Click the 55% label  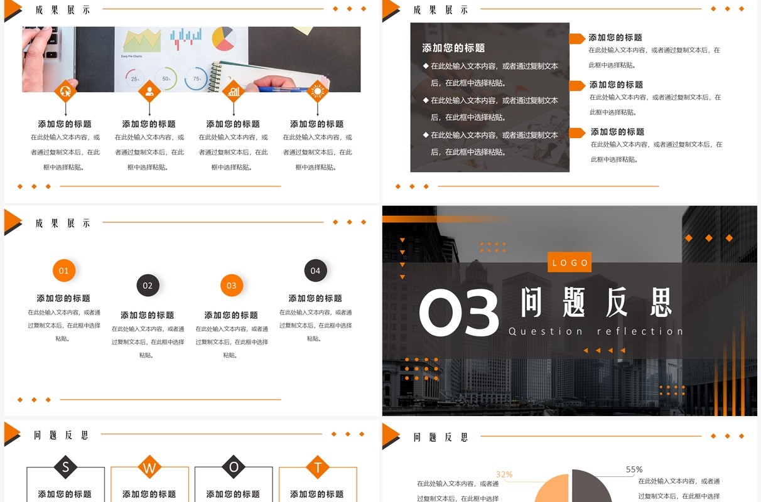[x=634, y=469]
